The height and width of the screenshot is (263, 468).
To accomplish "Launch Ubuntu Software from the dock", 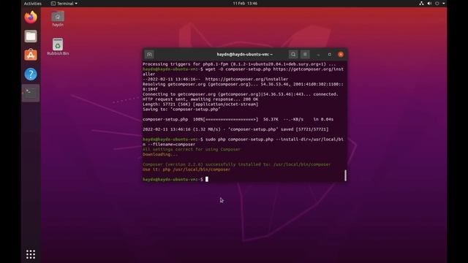I will 31,56.
